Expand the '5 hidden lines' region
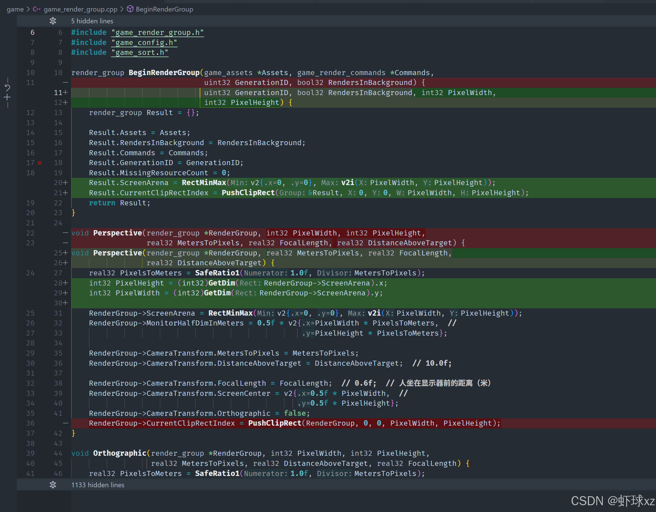The image size is (656, 512). pyautogui.click(x=92, y=21)
